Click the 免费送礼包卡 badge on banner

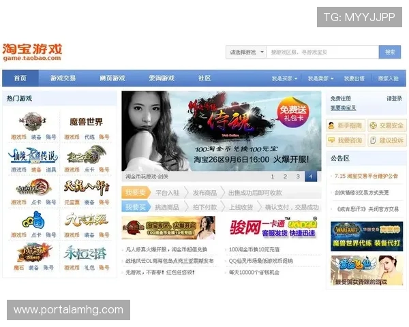coord(293,114)
